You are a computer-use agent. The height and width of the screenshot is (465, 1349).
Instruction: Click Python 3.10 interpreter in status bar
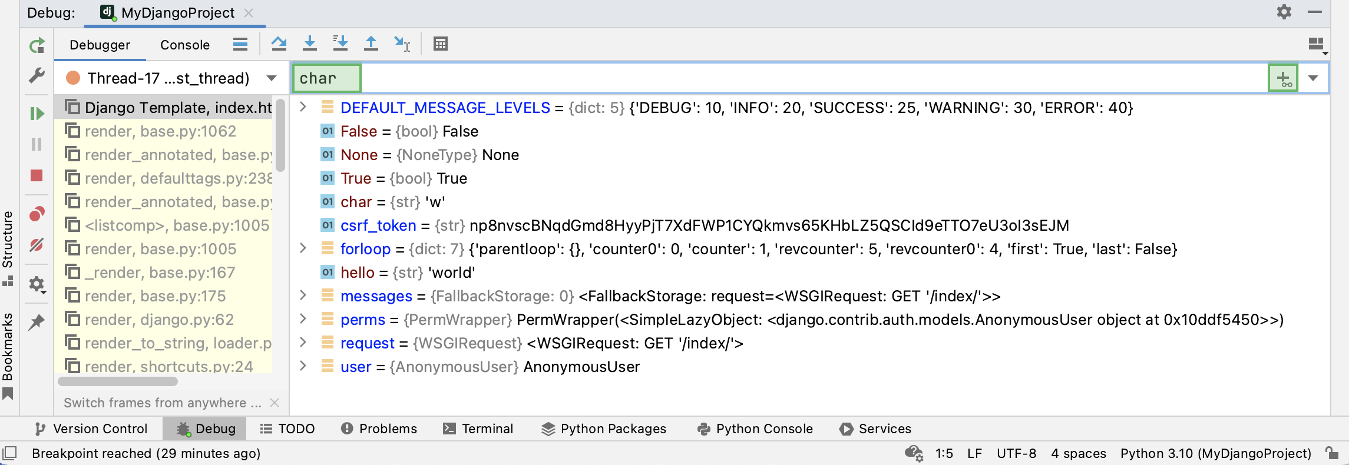pyautogui.click(x=1215, y=453)
